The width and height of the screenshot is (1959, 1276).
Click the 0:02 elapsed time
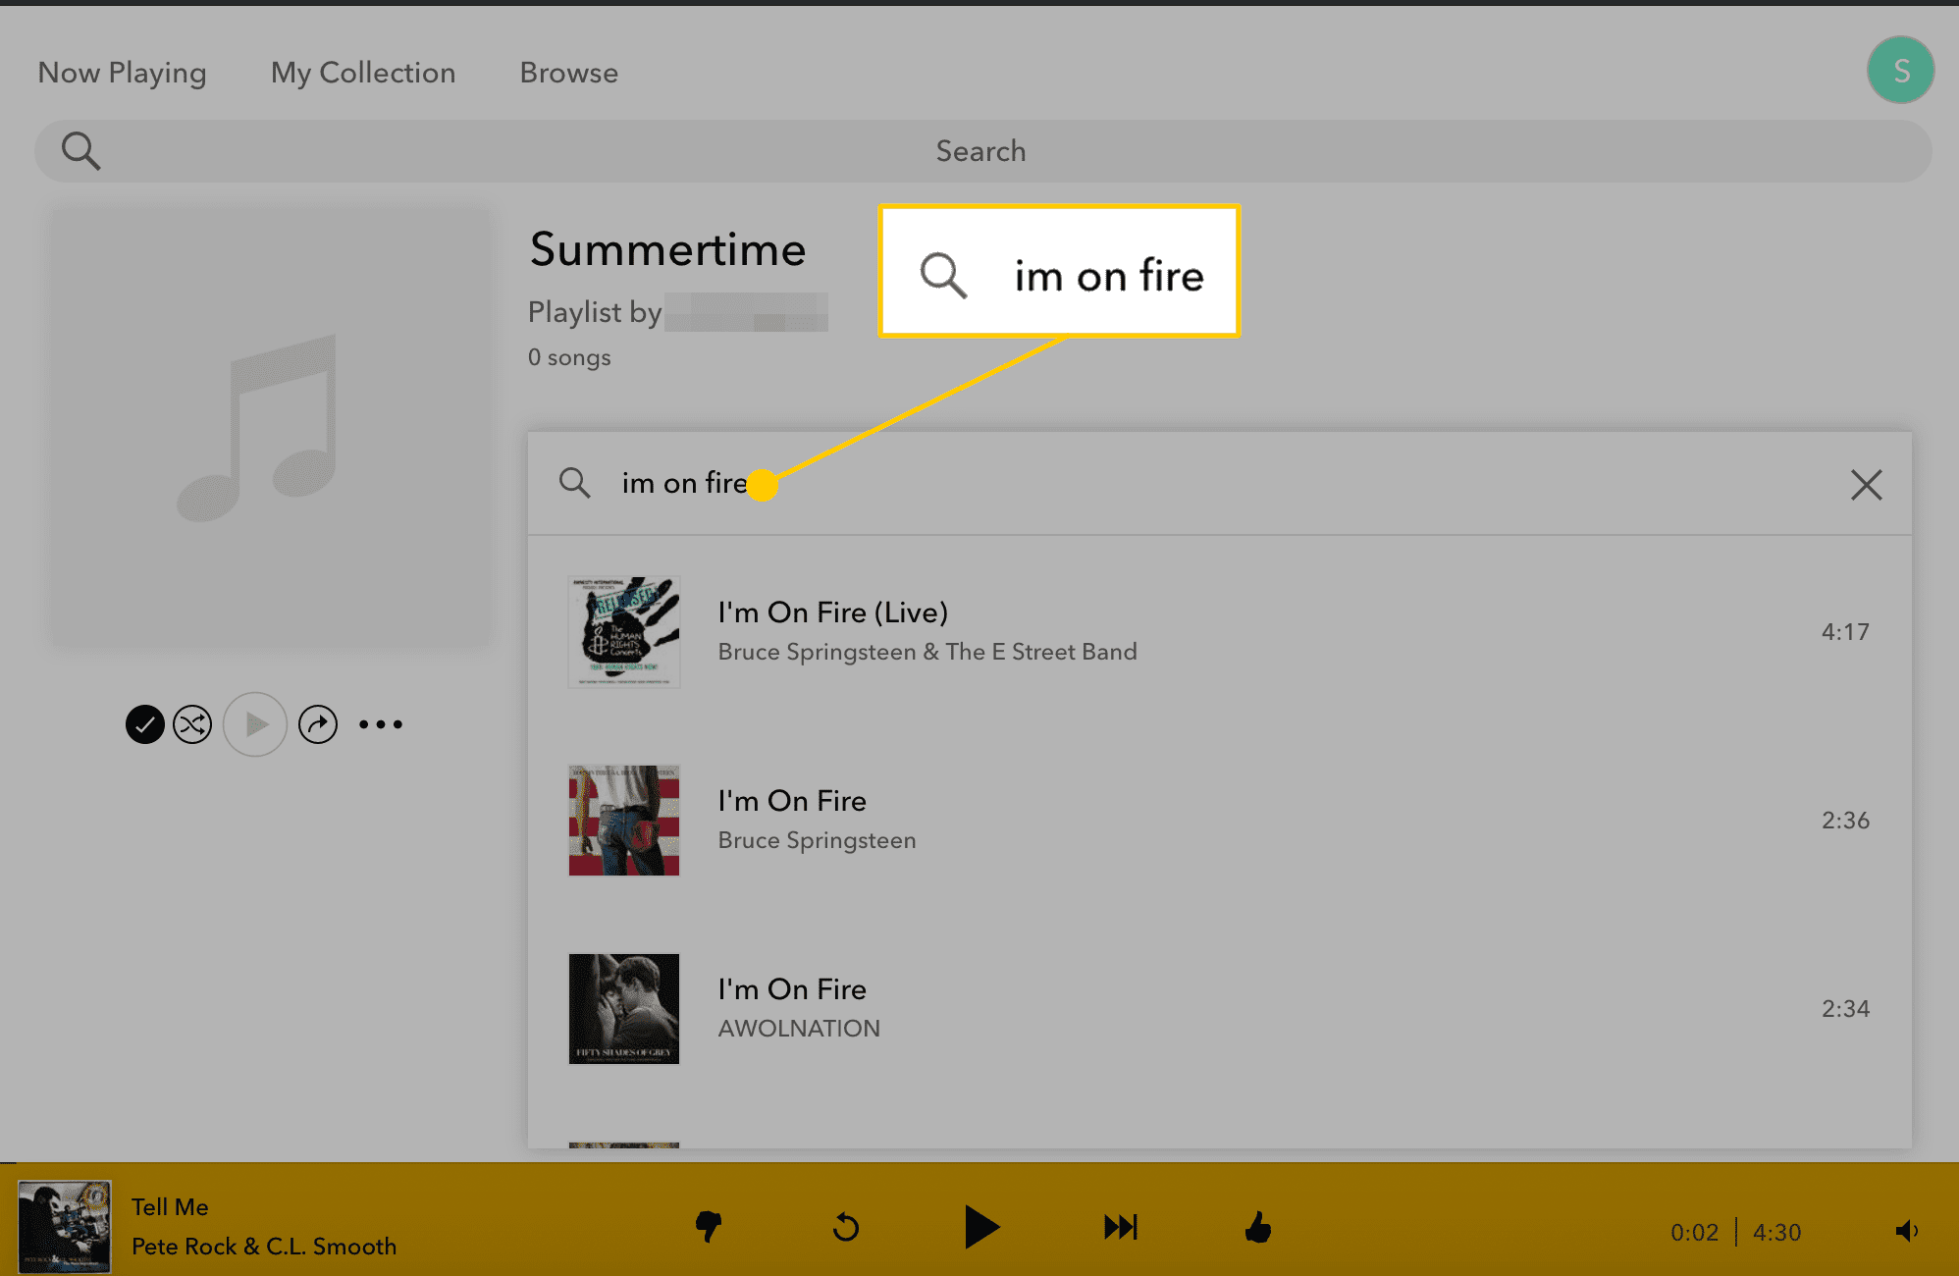pyautogui.click(x=1694, y=1233)
